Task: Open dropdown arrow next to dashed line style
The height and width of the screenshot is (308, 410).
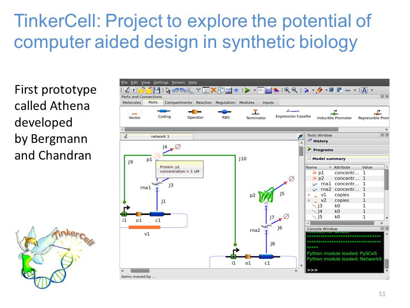Action: pos(355,90)
